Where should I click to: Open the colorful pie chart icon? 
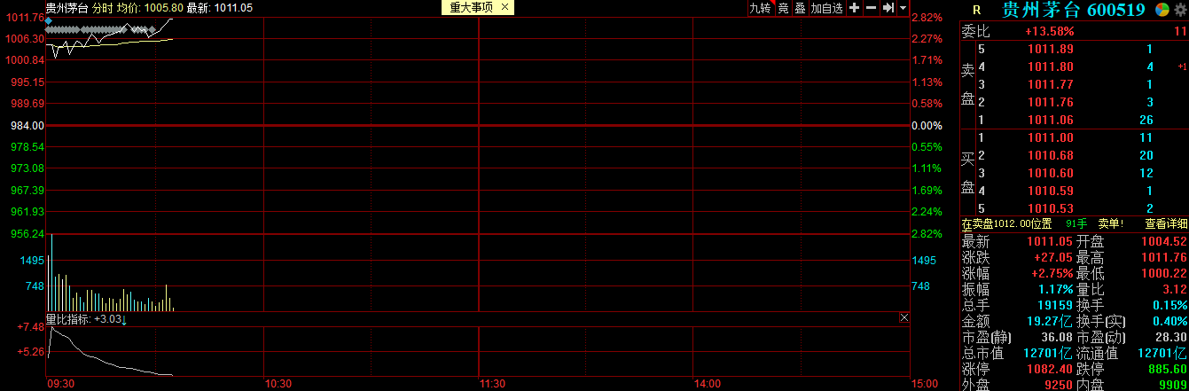tap(1162, 10)
